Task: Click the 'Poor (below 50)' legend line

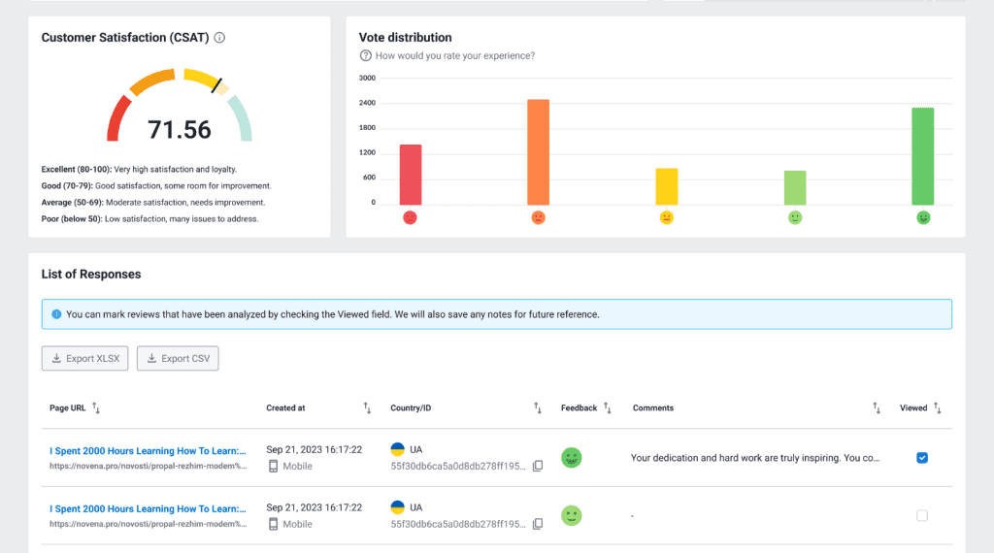Action: (x=149, y=218)
